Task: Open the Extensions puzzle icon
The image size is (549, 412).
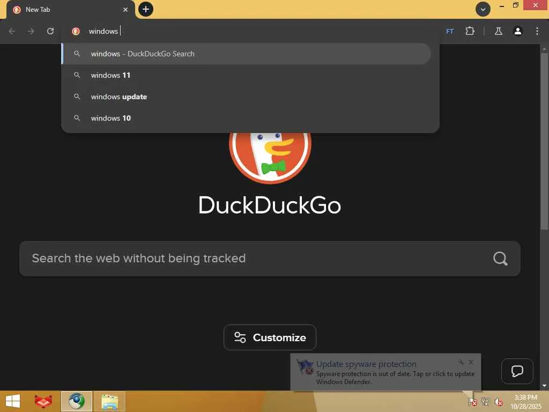Action: click(x=470, y=31)
